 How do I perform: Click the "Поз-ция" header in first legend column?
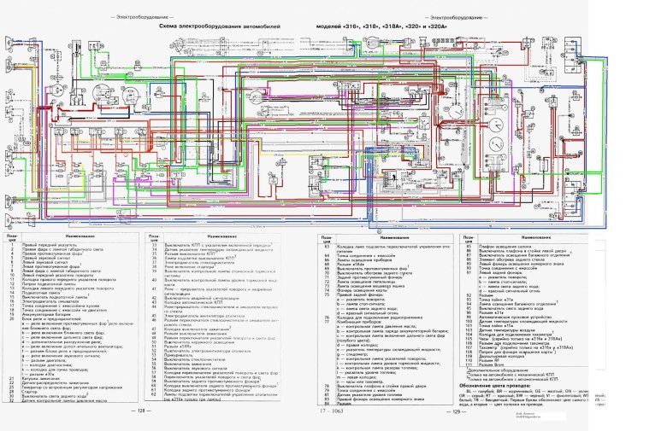point(12,236)
